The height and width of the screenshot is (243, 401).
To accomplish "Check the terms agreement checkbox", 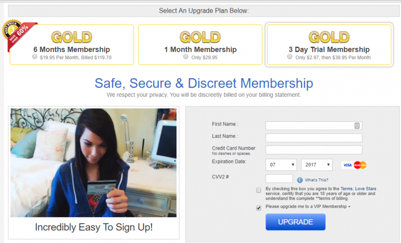I will [x=259, y=190].
